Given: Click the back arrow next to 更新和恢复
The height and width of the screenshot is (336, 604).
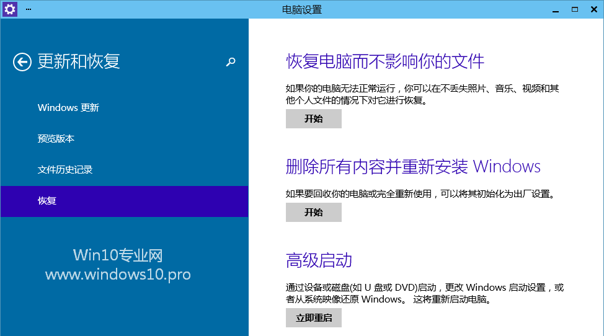Looking at the screenshot, I should (22, 62).
